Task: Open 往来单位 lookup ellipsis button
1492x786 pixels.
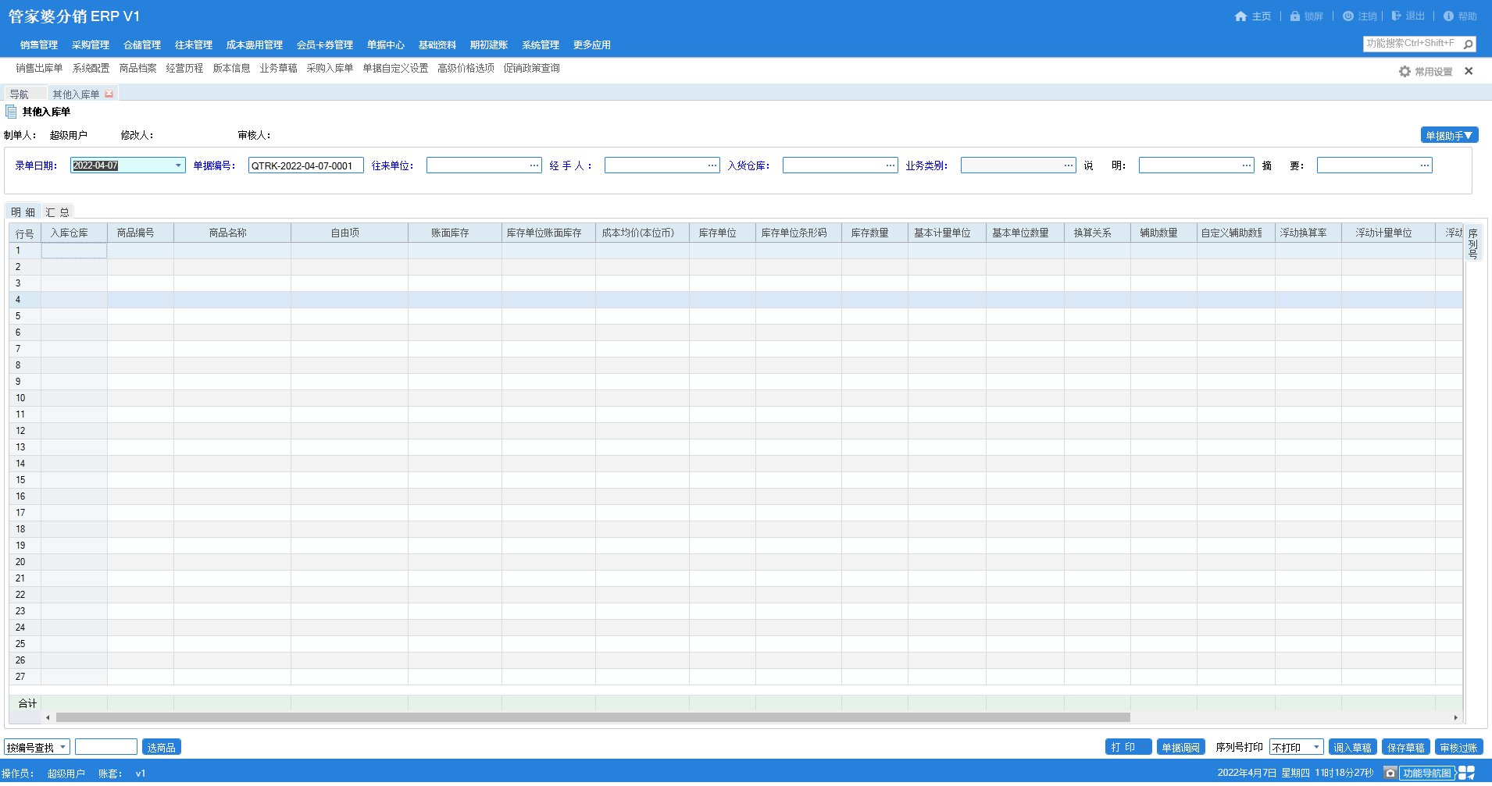Action: point(534,165)
